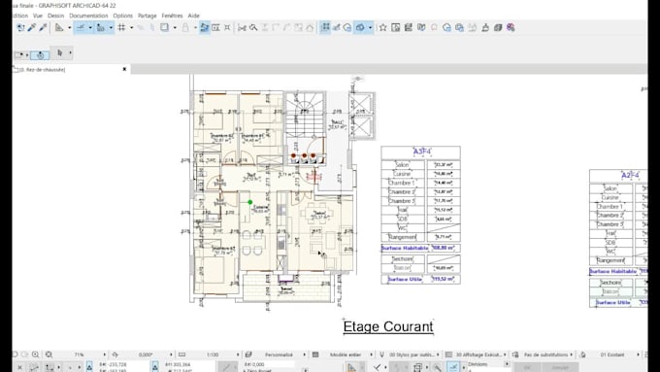Click the Favorites star icon
Viewport: 660px width, 372px height.
click(382, 28)
